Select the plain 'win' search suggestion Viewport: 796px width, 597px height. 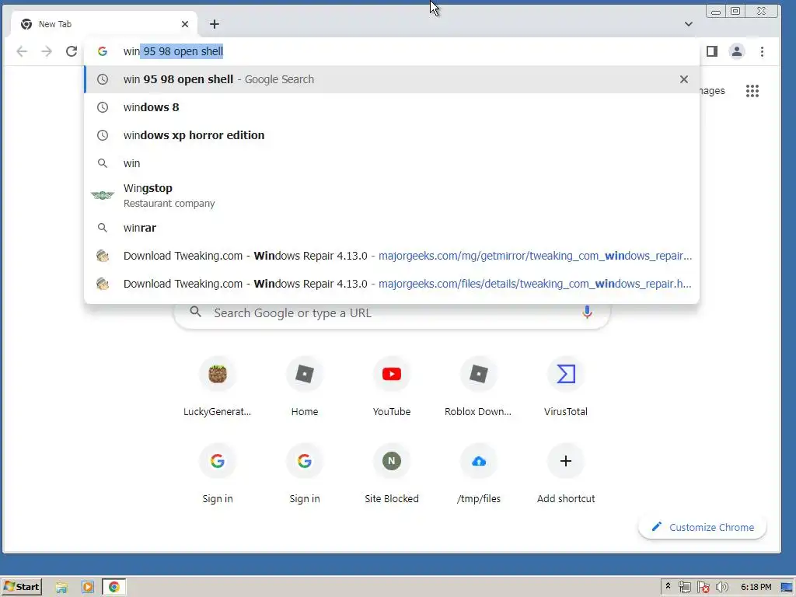coord(392,163)
